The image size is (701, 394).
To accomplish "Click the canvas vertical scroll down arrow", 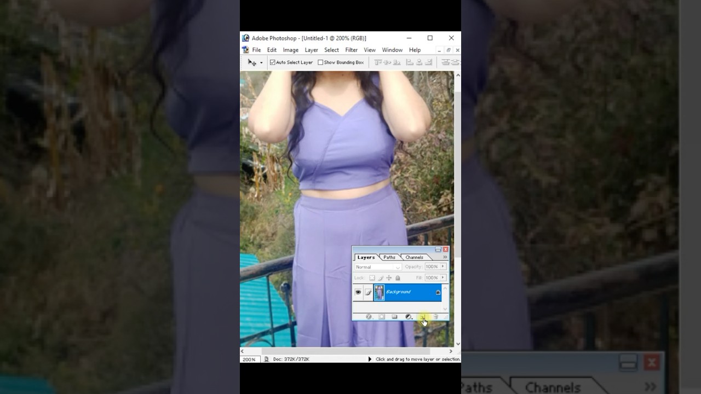I will coord(458,344).
